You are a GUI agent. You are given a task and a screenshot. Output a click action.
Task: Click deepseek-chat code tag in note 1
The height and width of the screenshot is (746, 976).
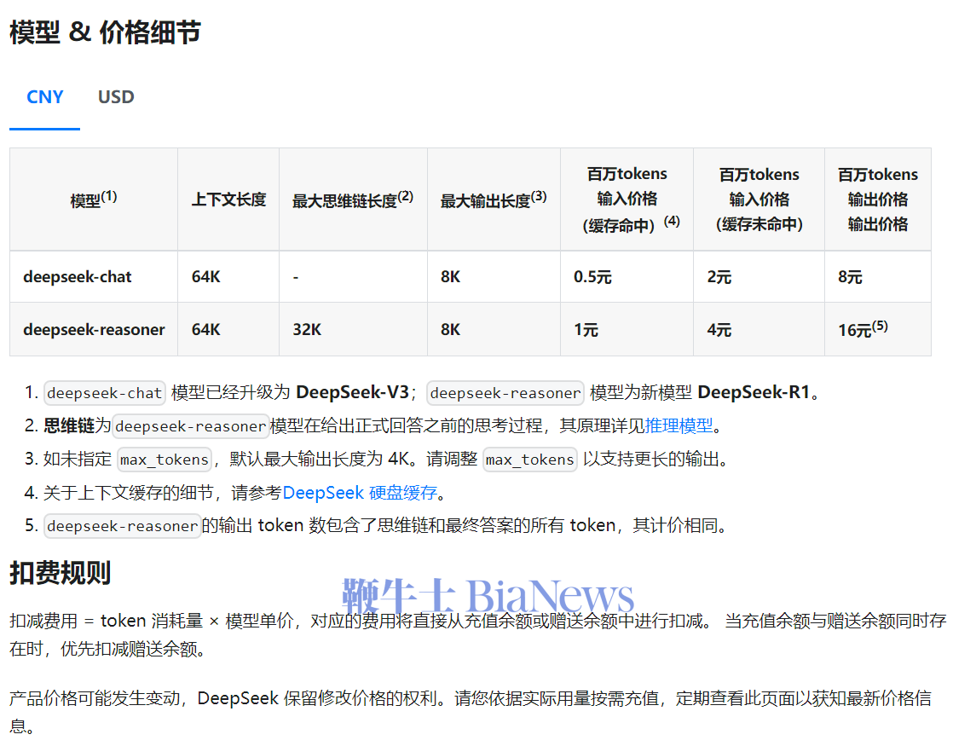pos(105,393)
